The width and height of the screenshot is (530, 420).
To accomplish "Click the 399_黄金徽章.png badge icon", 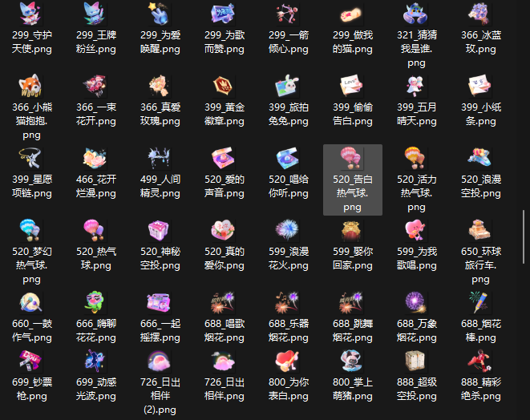I will pyautogui.click(x=224, y=86).
